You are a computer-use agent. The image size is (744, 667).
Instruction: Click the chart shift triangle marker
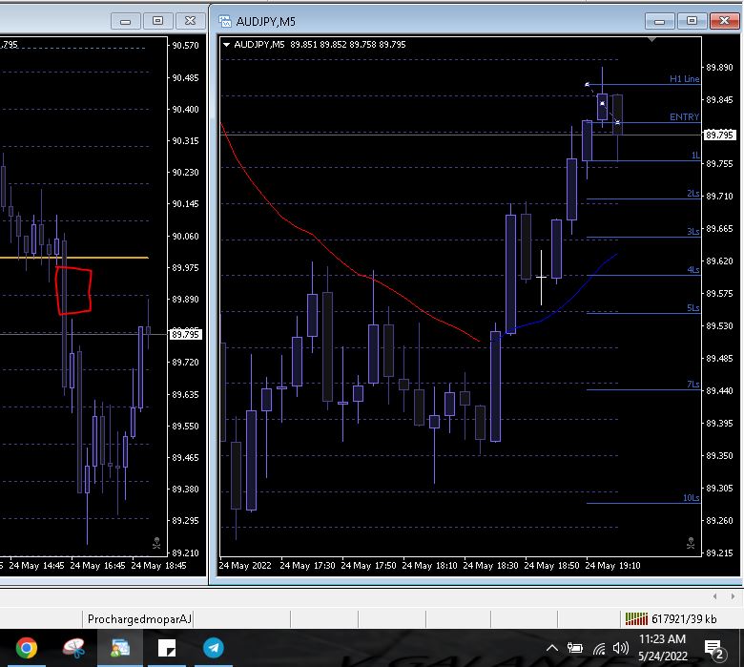pos(651,39)
